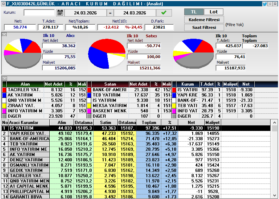
Task: Sort broker list by Maliyet column
Action: click(213, 123)
